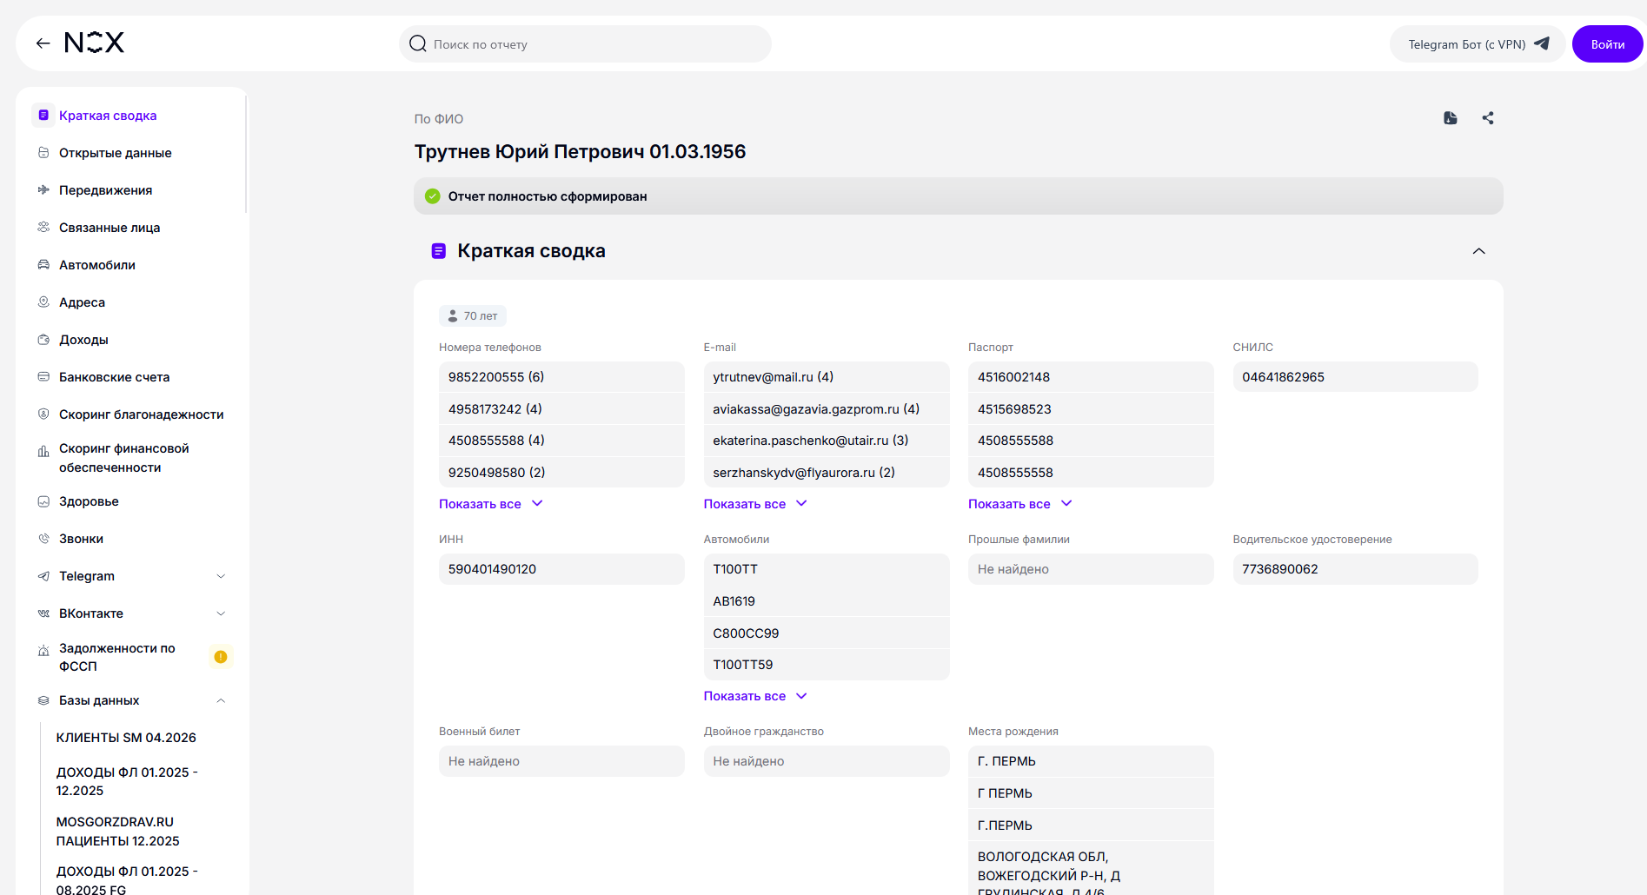Click phone number 9852200555 (6)
The height and width of the screenshot is (895, 1647).
(x=561, y=377)
